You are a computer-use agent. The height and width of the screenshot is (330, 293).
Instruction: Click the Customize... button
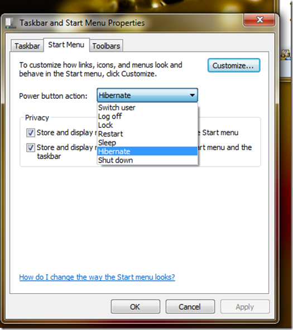pos(234,65)
